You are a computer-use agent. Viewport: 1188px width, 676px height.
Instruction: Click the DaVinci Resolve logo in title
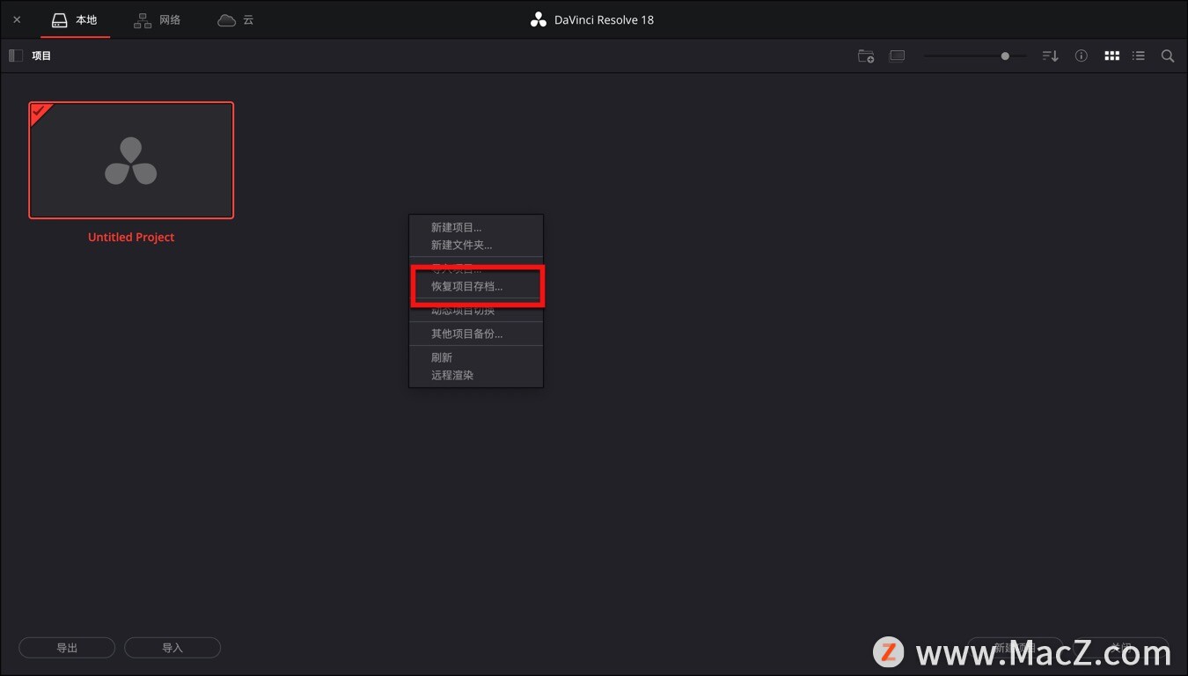pos(539,19)
